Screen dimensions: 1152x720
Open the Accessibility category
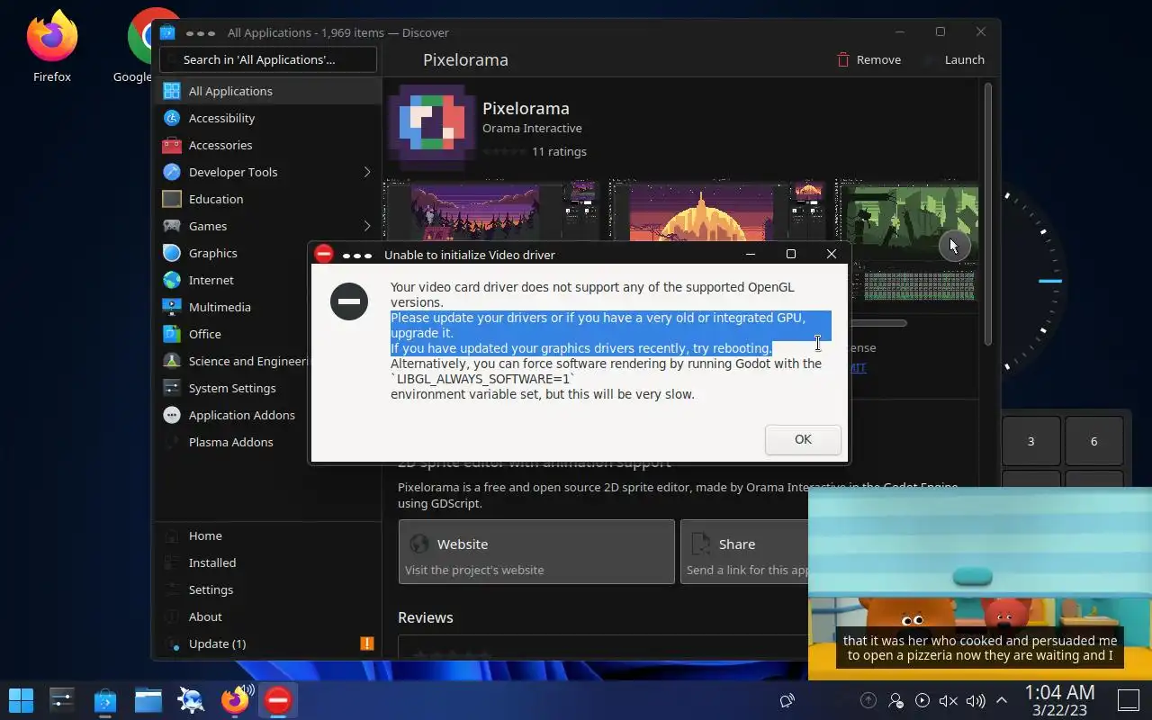coord(267,118)
